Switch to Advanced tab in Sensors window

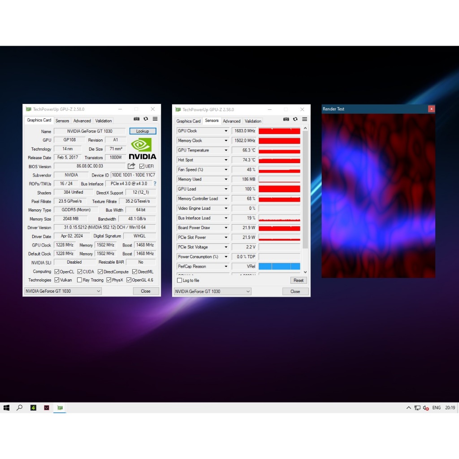(x=232, y=121)
